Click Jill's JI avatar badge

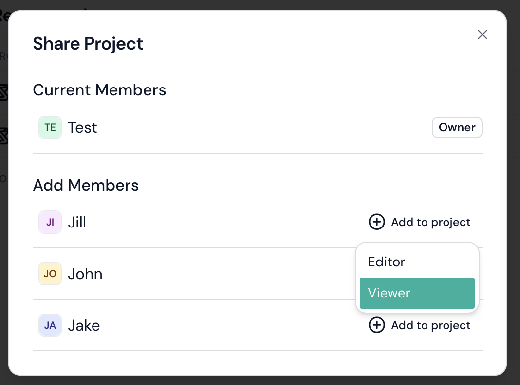click(x=50, y=222)
